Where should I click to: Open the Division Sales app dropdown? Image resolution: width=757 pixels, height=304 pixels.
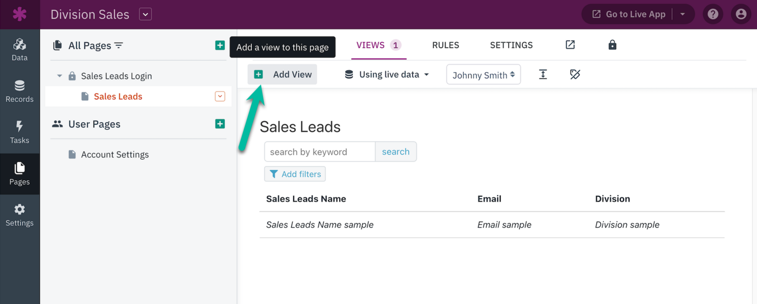click(x=145, y=15)
